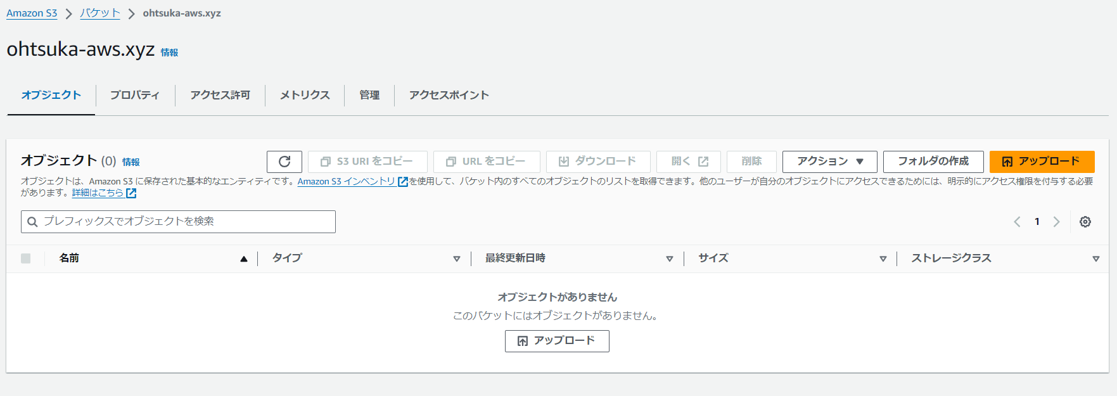Click 最終更新日時 column header text
The height and width of the screenshot is (396, 1117).
515,258
